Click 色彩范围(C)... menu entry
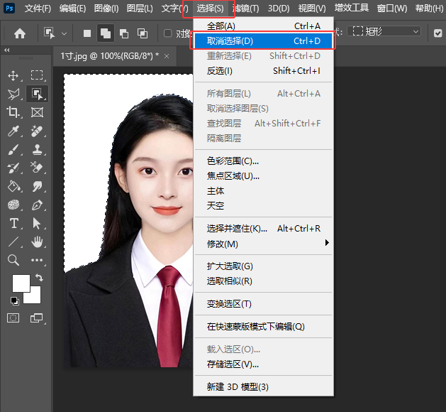446x412 pixels. 233,161
